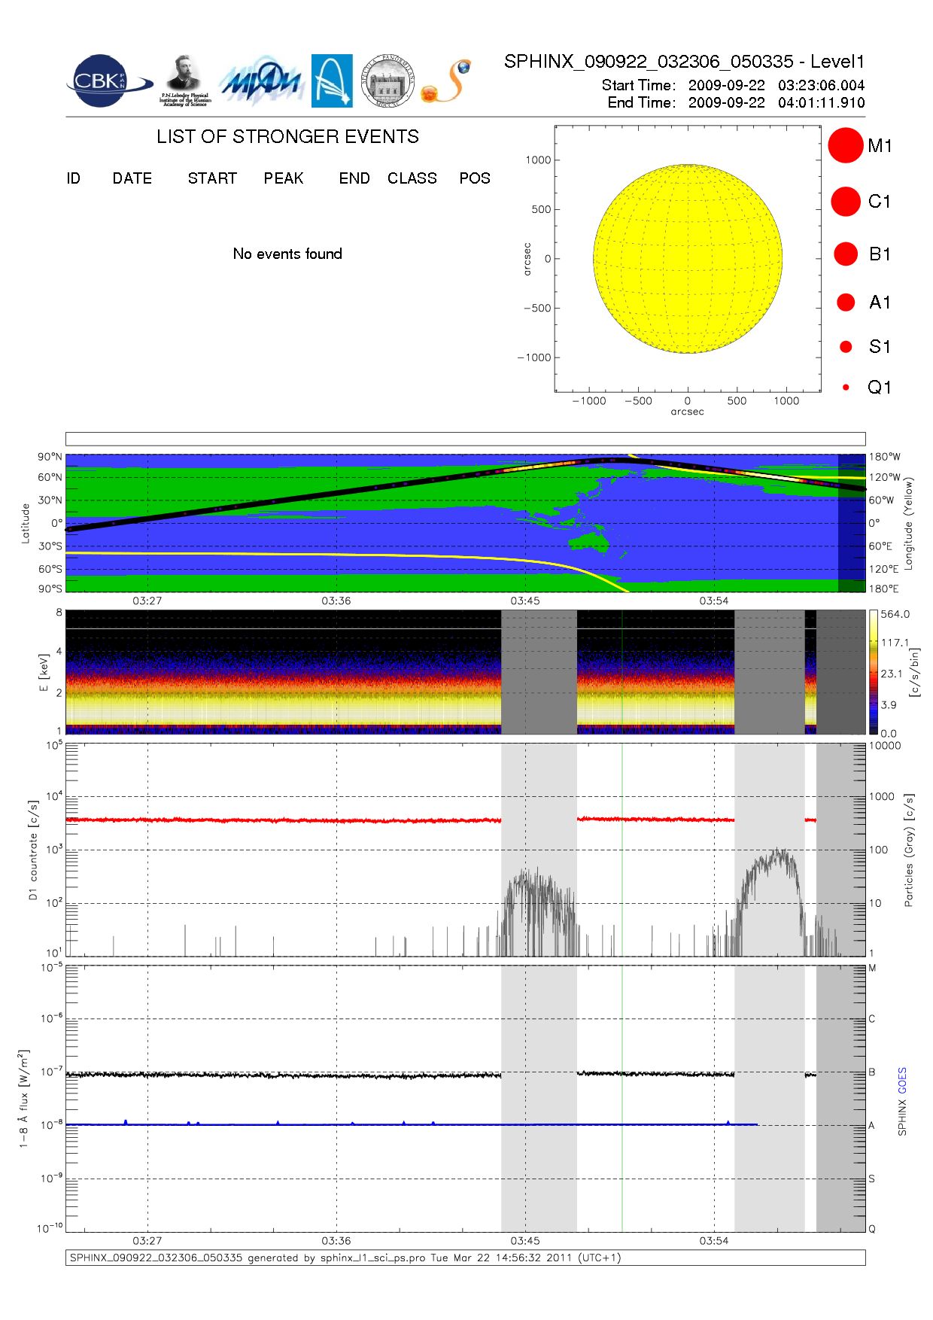
Task: Click the END column header
Action: (x=354, y=178)
